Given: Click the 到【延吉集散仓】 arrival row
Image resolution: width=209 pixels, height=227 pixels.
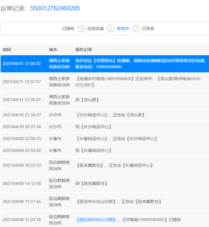Looking at the screenshot, I should 104,184.
